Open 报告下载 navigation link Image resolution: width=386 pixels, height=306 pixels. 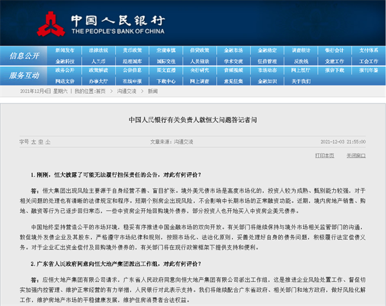point(335,70)
